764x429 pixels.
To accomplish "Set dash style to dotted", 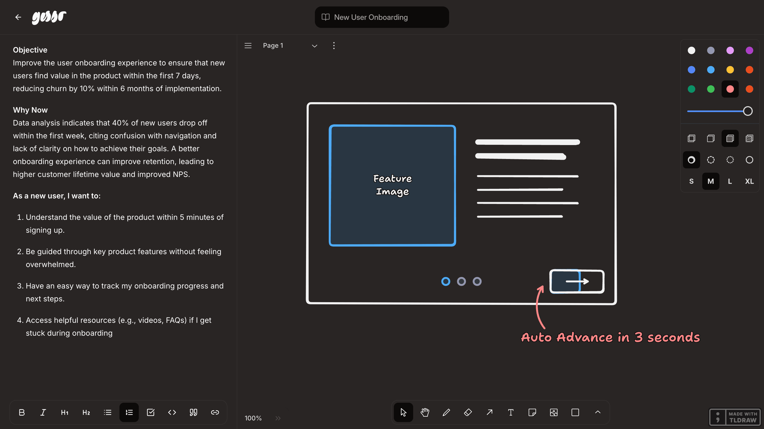I will (x=730, y=160).
